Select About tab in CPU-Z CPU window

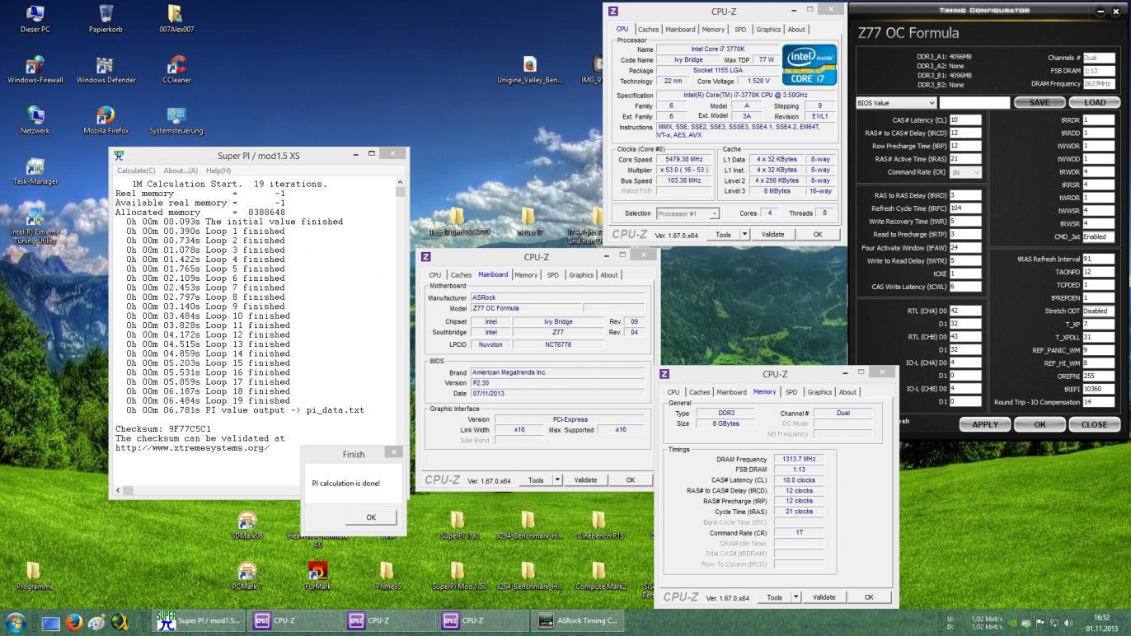coord(796,30)
